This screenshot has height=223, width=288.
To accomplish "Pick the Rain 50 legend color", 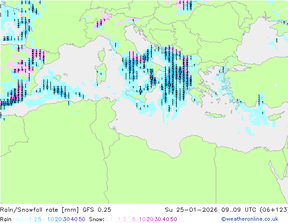I will pyautogui.click(x=82, y=219).
